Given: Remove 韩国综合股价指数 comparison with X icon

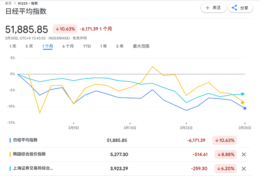Looking at the screenshot, I should tap(243, 154).
